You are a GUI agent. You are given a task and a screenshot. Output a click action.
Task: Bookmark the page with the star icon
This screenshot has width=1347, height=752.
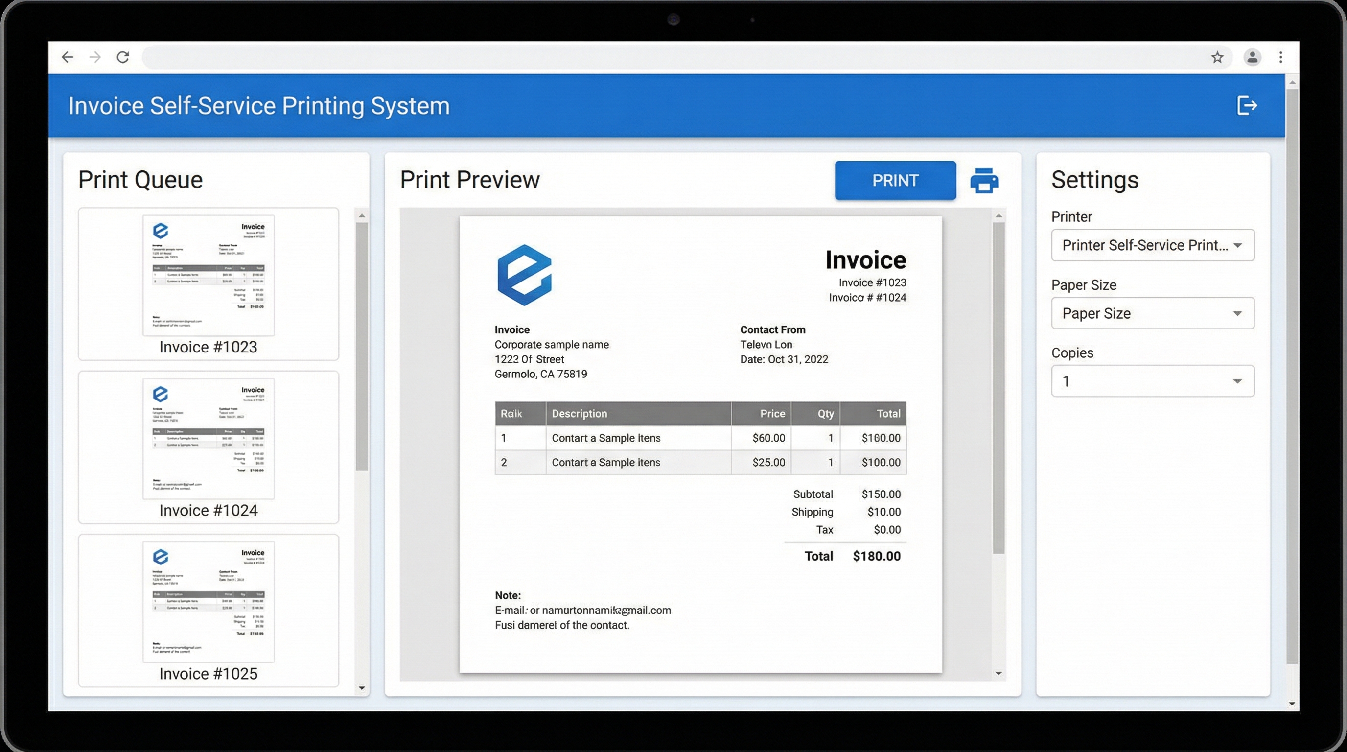coord(1217,57)
